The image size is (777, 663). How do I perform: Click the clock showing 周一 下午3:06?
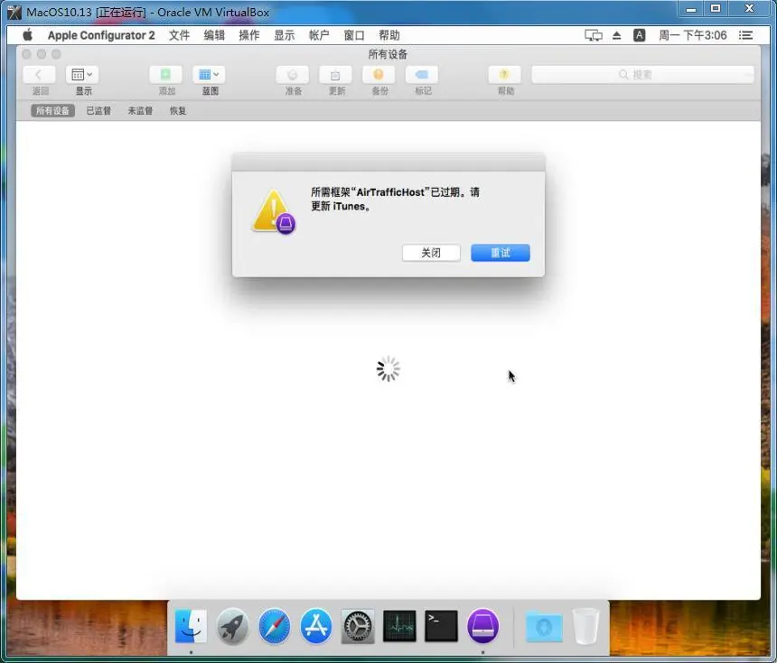coord(693,35)
